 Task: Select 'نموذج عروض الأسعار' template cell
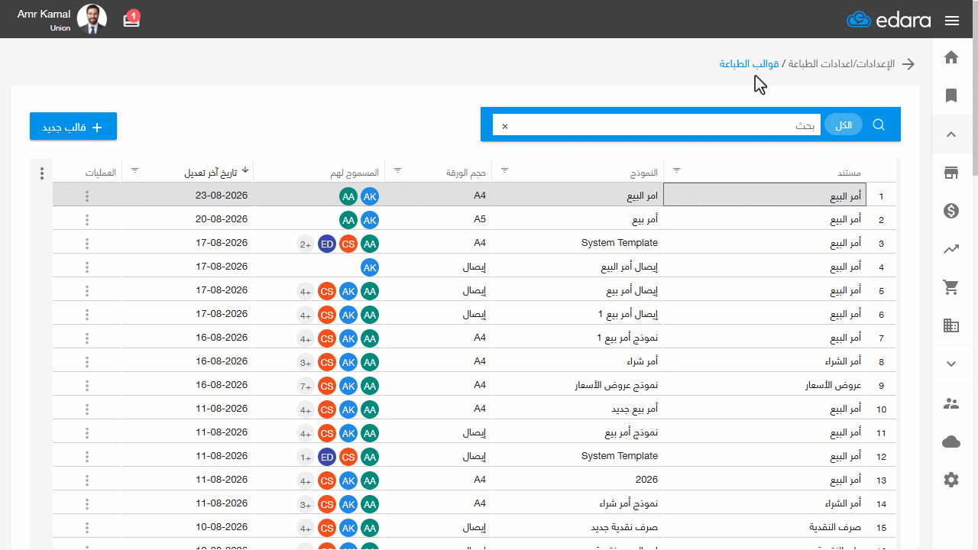click(617, 386)
